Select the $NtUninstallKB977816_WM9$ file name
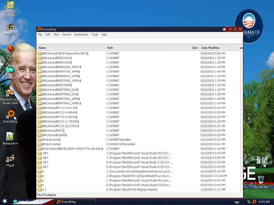 tap(61, 99)
